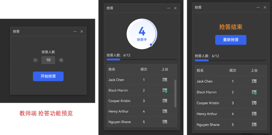Image resolution: width=272 pixels, height=135 pixels.
Task: Click Nguyen Shane's 上台 icon in countdown window
Action: [x=165, y=122]
